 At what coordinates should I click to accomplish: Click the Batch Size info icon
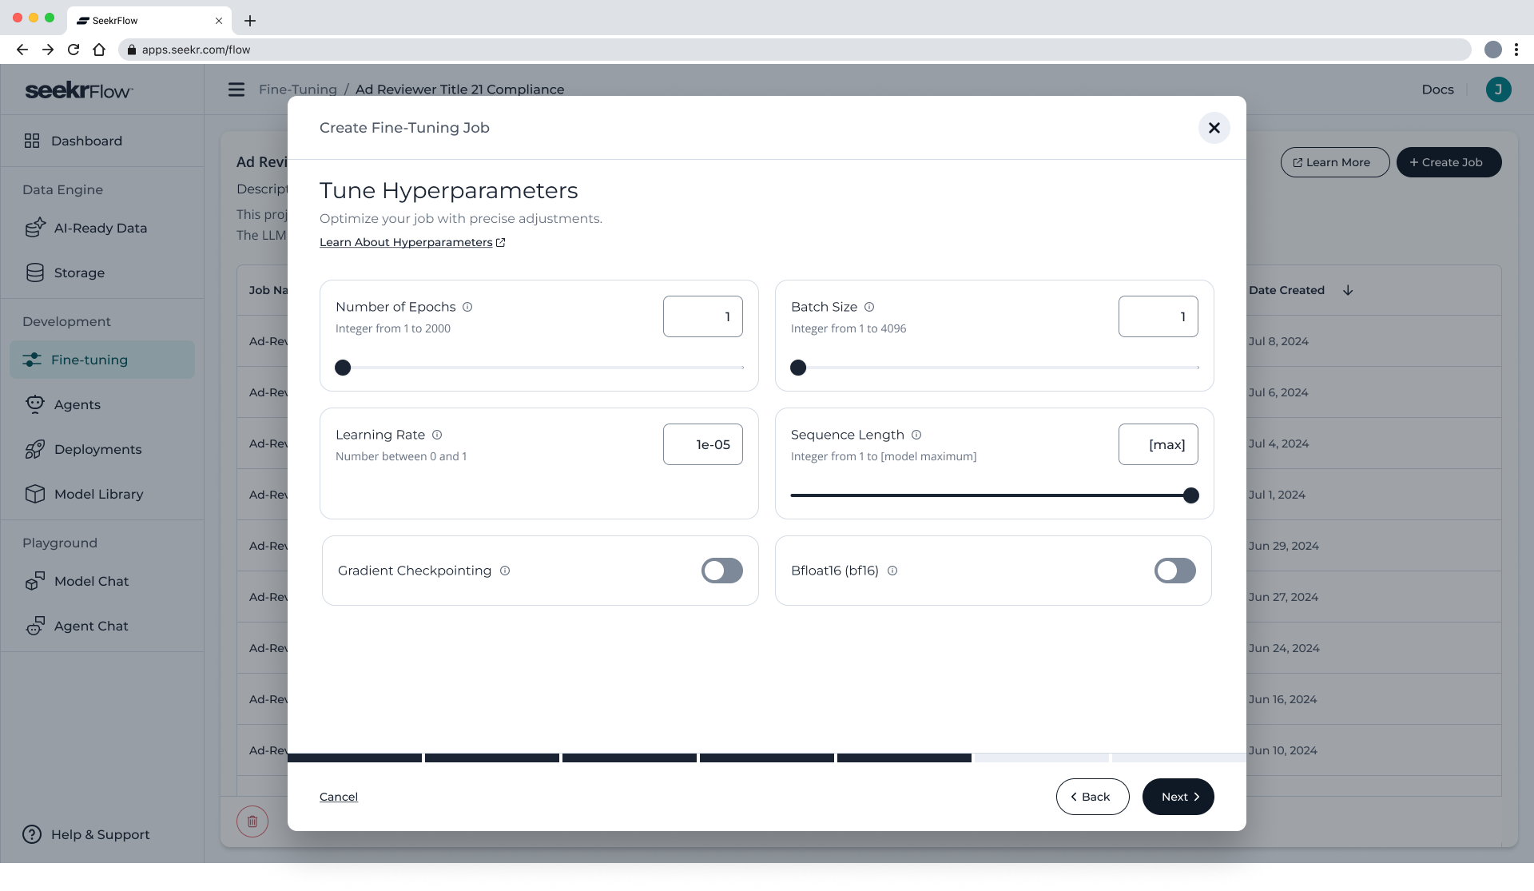869,307
